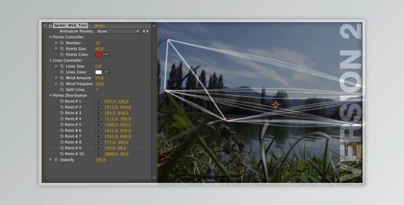Pick Lines Color with the eyedropper
Screen dimensions: 404x205
point(107,72)
